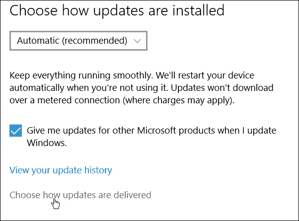The image size is (299, 221).
Task: Click the word 'delivered' in the gray link
Action: point(132,195)
